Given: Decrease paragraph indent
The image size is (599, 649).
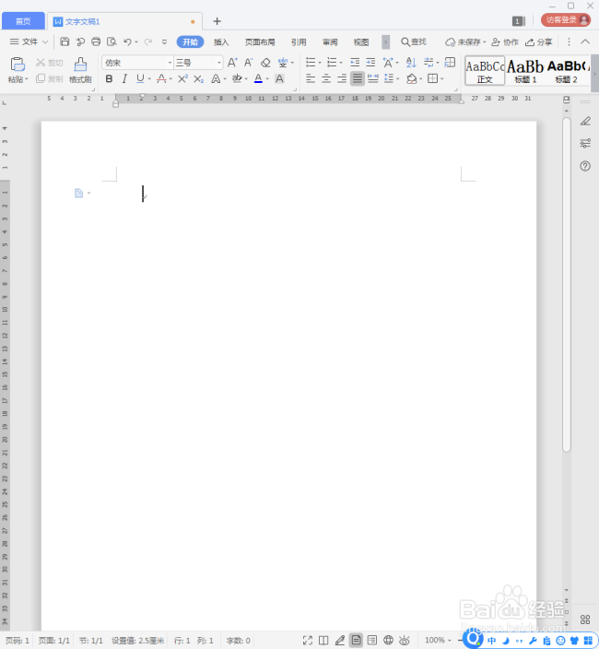Looking at the screenshot, I should tap(355, 63).
